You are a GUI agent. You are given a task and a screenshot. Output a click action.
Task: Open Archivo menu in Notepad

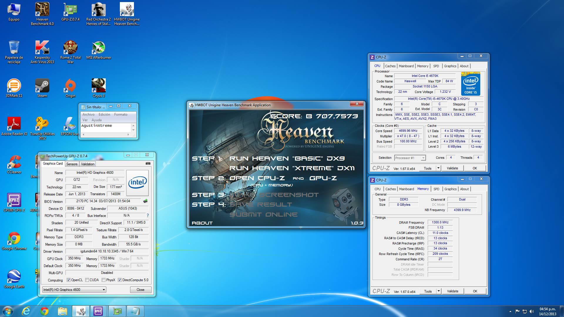88,114
